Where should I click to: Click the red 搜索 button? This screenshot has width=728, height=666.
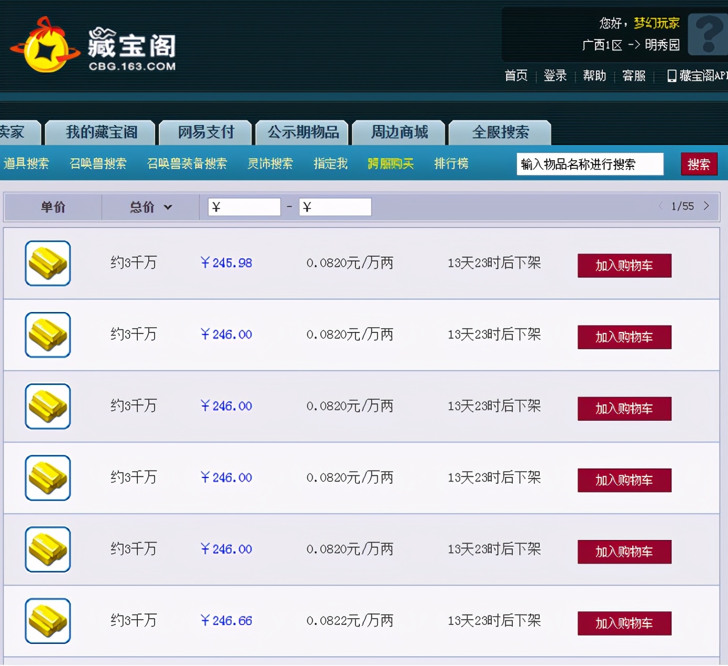(699, 164)
